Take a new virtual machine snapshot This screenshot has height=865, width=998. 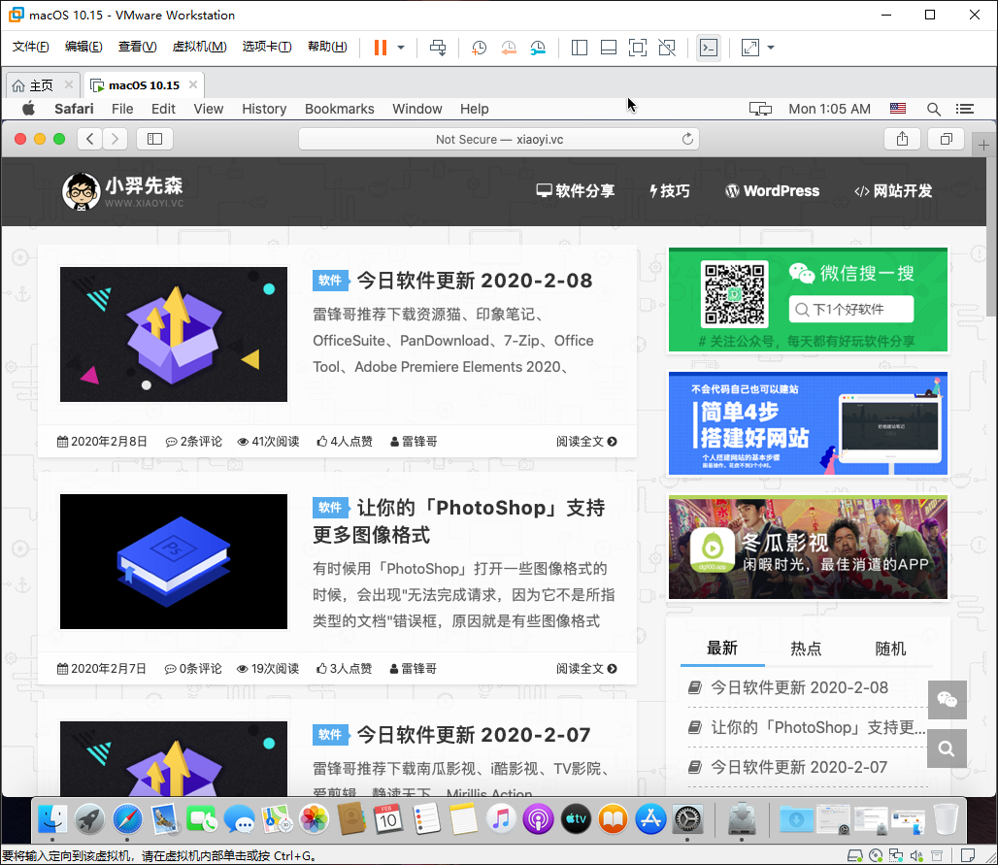point(479,47)
